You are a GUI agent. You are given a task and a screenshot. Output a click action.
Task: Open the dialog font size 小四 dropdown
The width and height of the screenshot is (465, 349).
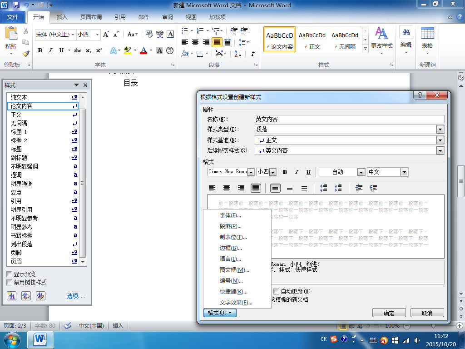[x=273, y=172]
